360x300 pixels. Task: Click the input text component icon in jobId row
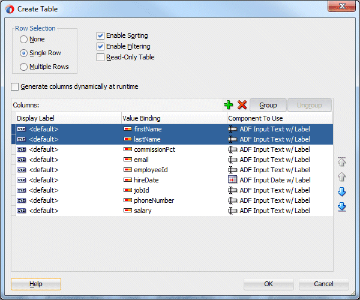pyautogui.click(x=232, y=190)
